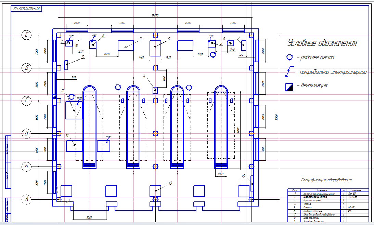Viewport: 374px width, 225px height.
Task: Click the 1040 dimension text
Action: (232, 50)
